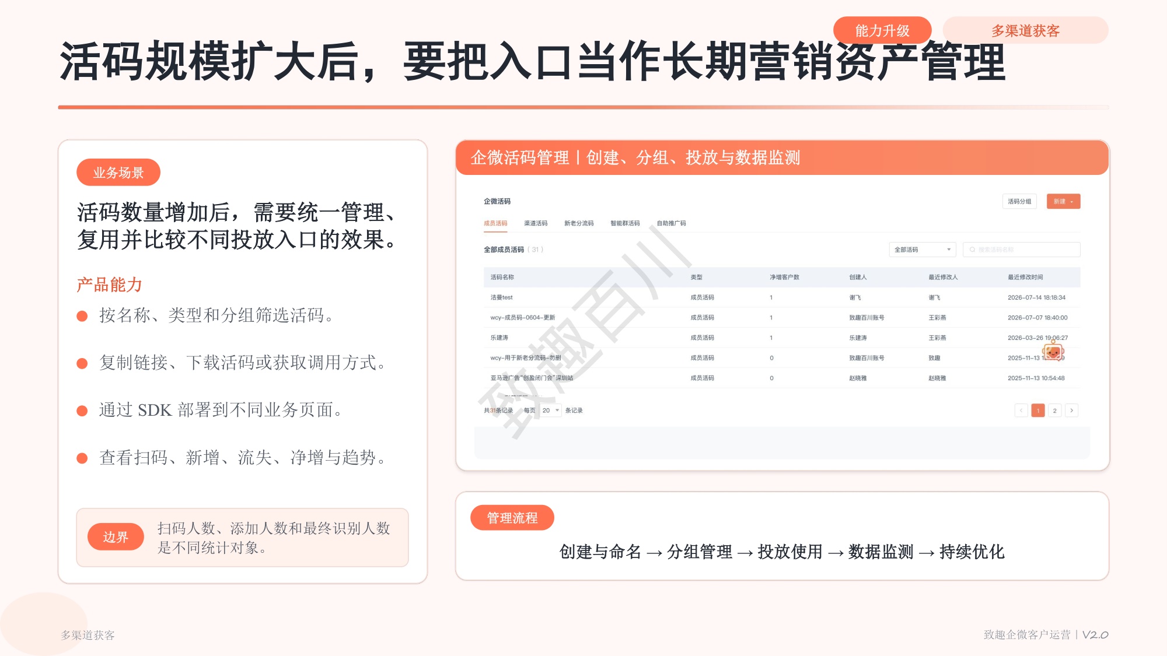This screenshot has height=656, width=1167.
Task: Click the 活码名称 column header
Action: coord(502,277)
